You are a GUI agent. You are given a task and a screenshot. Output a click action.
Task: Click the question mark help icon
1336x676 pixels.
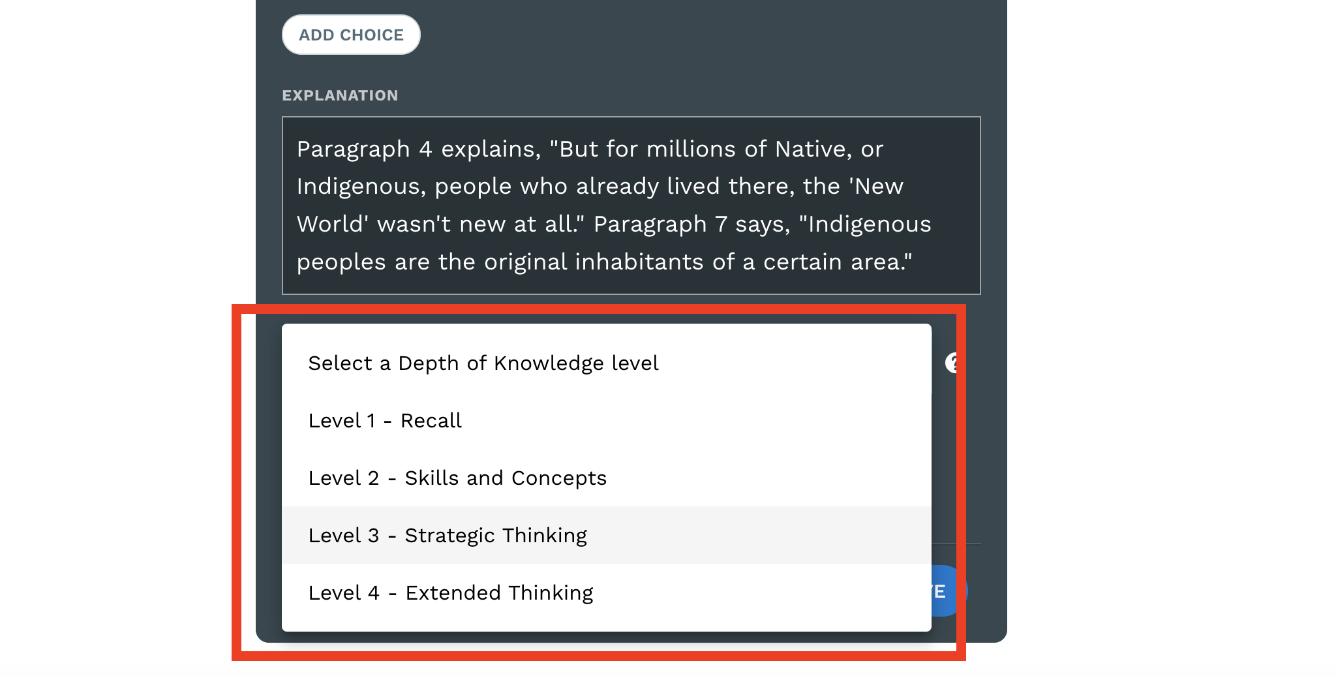952,363
